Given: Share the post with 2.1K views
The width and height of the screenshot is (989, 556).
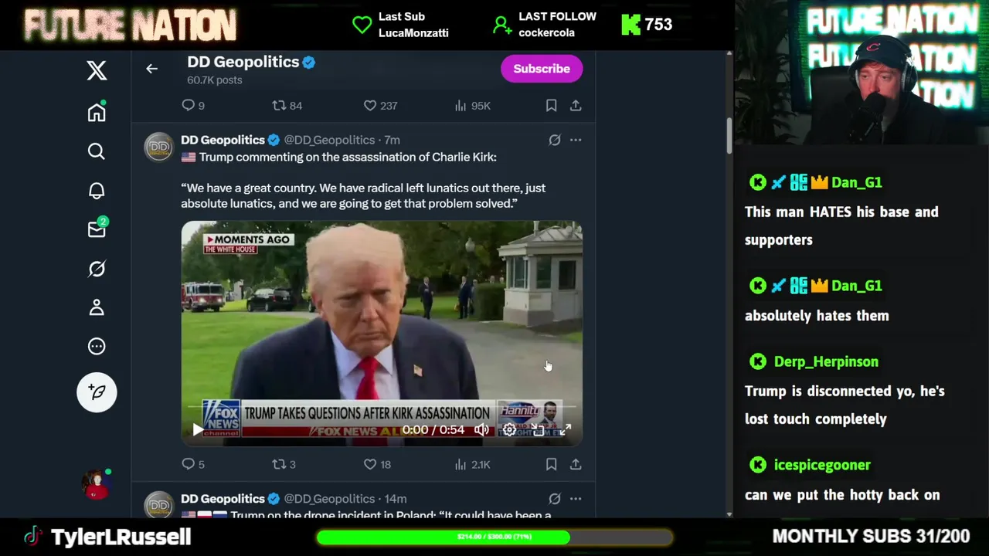Looking at the screenshot, I should [x=576, y=464].
